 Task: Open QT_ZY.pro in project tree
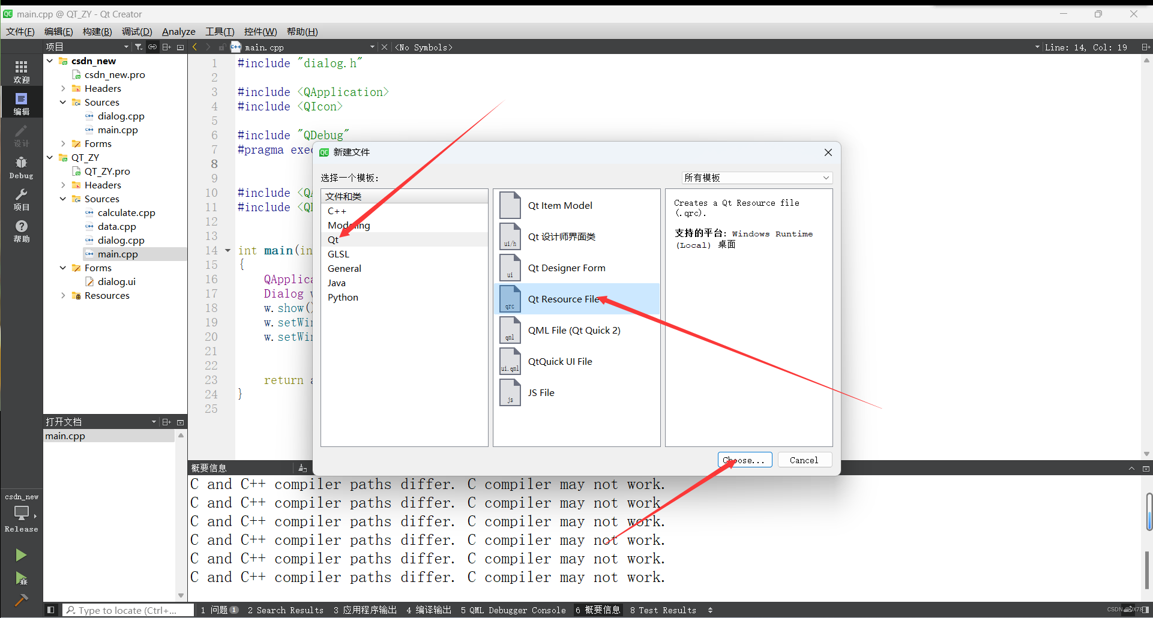coord(107,171)
